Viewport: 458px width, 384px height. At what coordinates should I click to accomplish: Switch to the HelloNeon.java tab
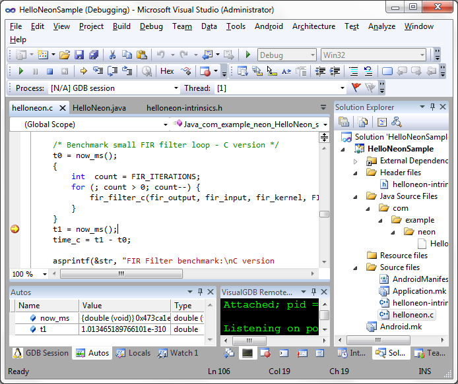click(99, 107)
